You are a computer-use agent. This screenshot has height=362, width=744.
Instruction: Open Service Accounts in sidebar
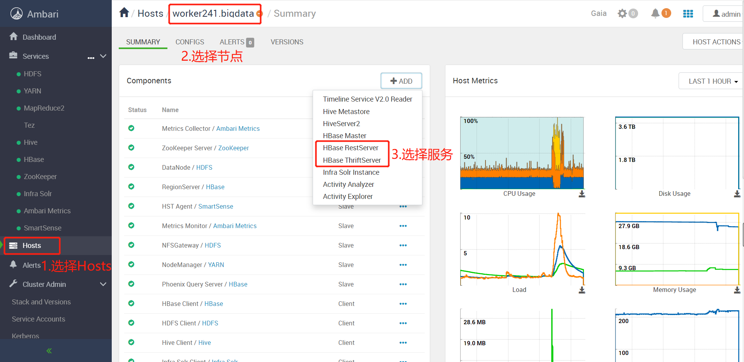pos(39,319)
